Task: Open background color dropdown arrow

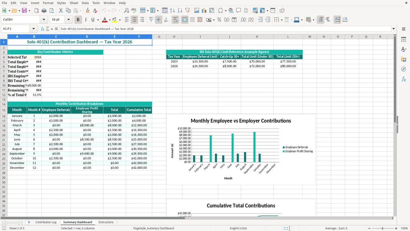Action: click(x=120, y=20)
